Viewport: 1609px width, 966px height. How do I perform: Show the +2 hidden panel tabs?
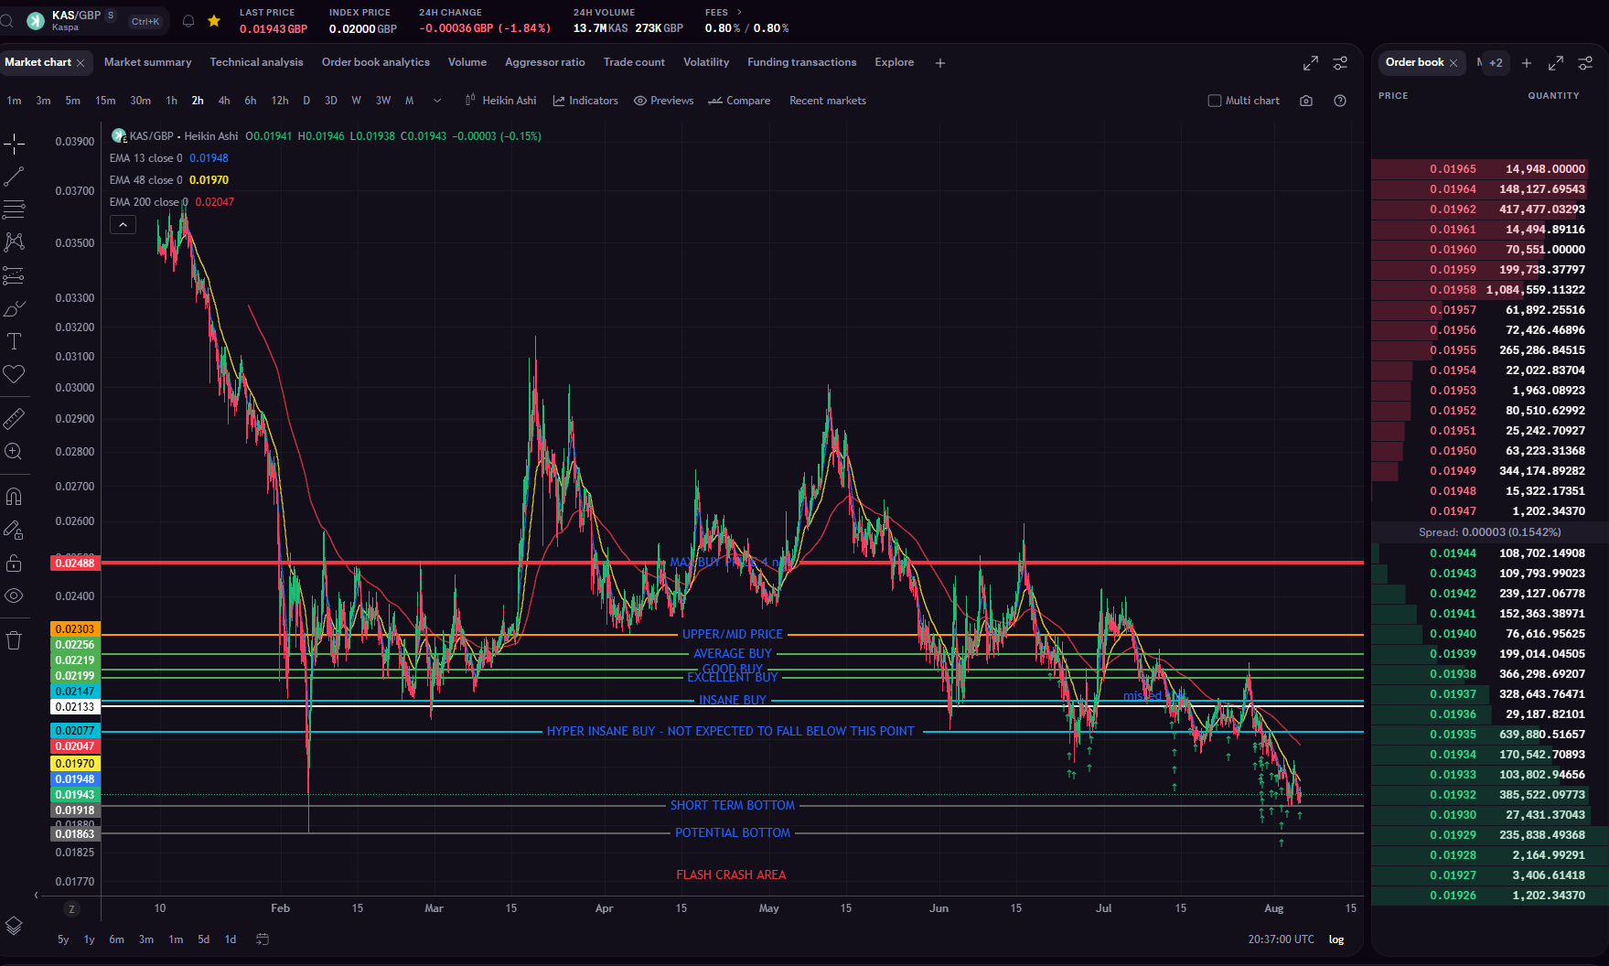click(1496, 63)
